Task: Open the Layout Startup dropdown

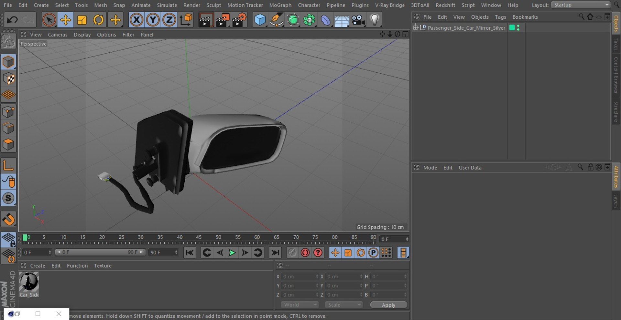Action: [581, 5]
